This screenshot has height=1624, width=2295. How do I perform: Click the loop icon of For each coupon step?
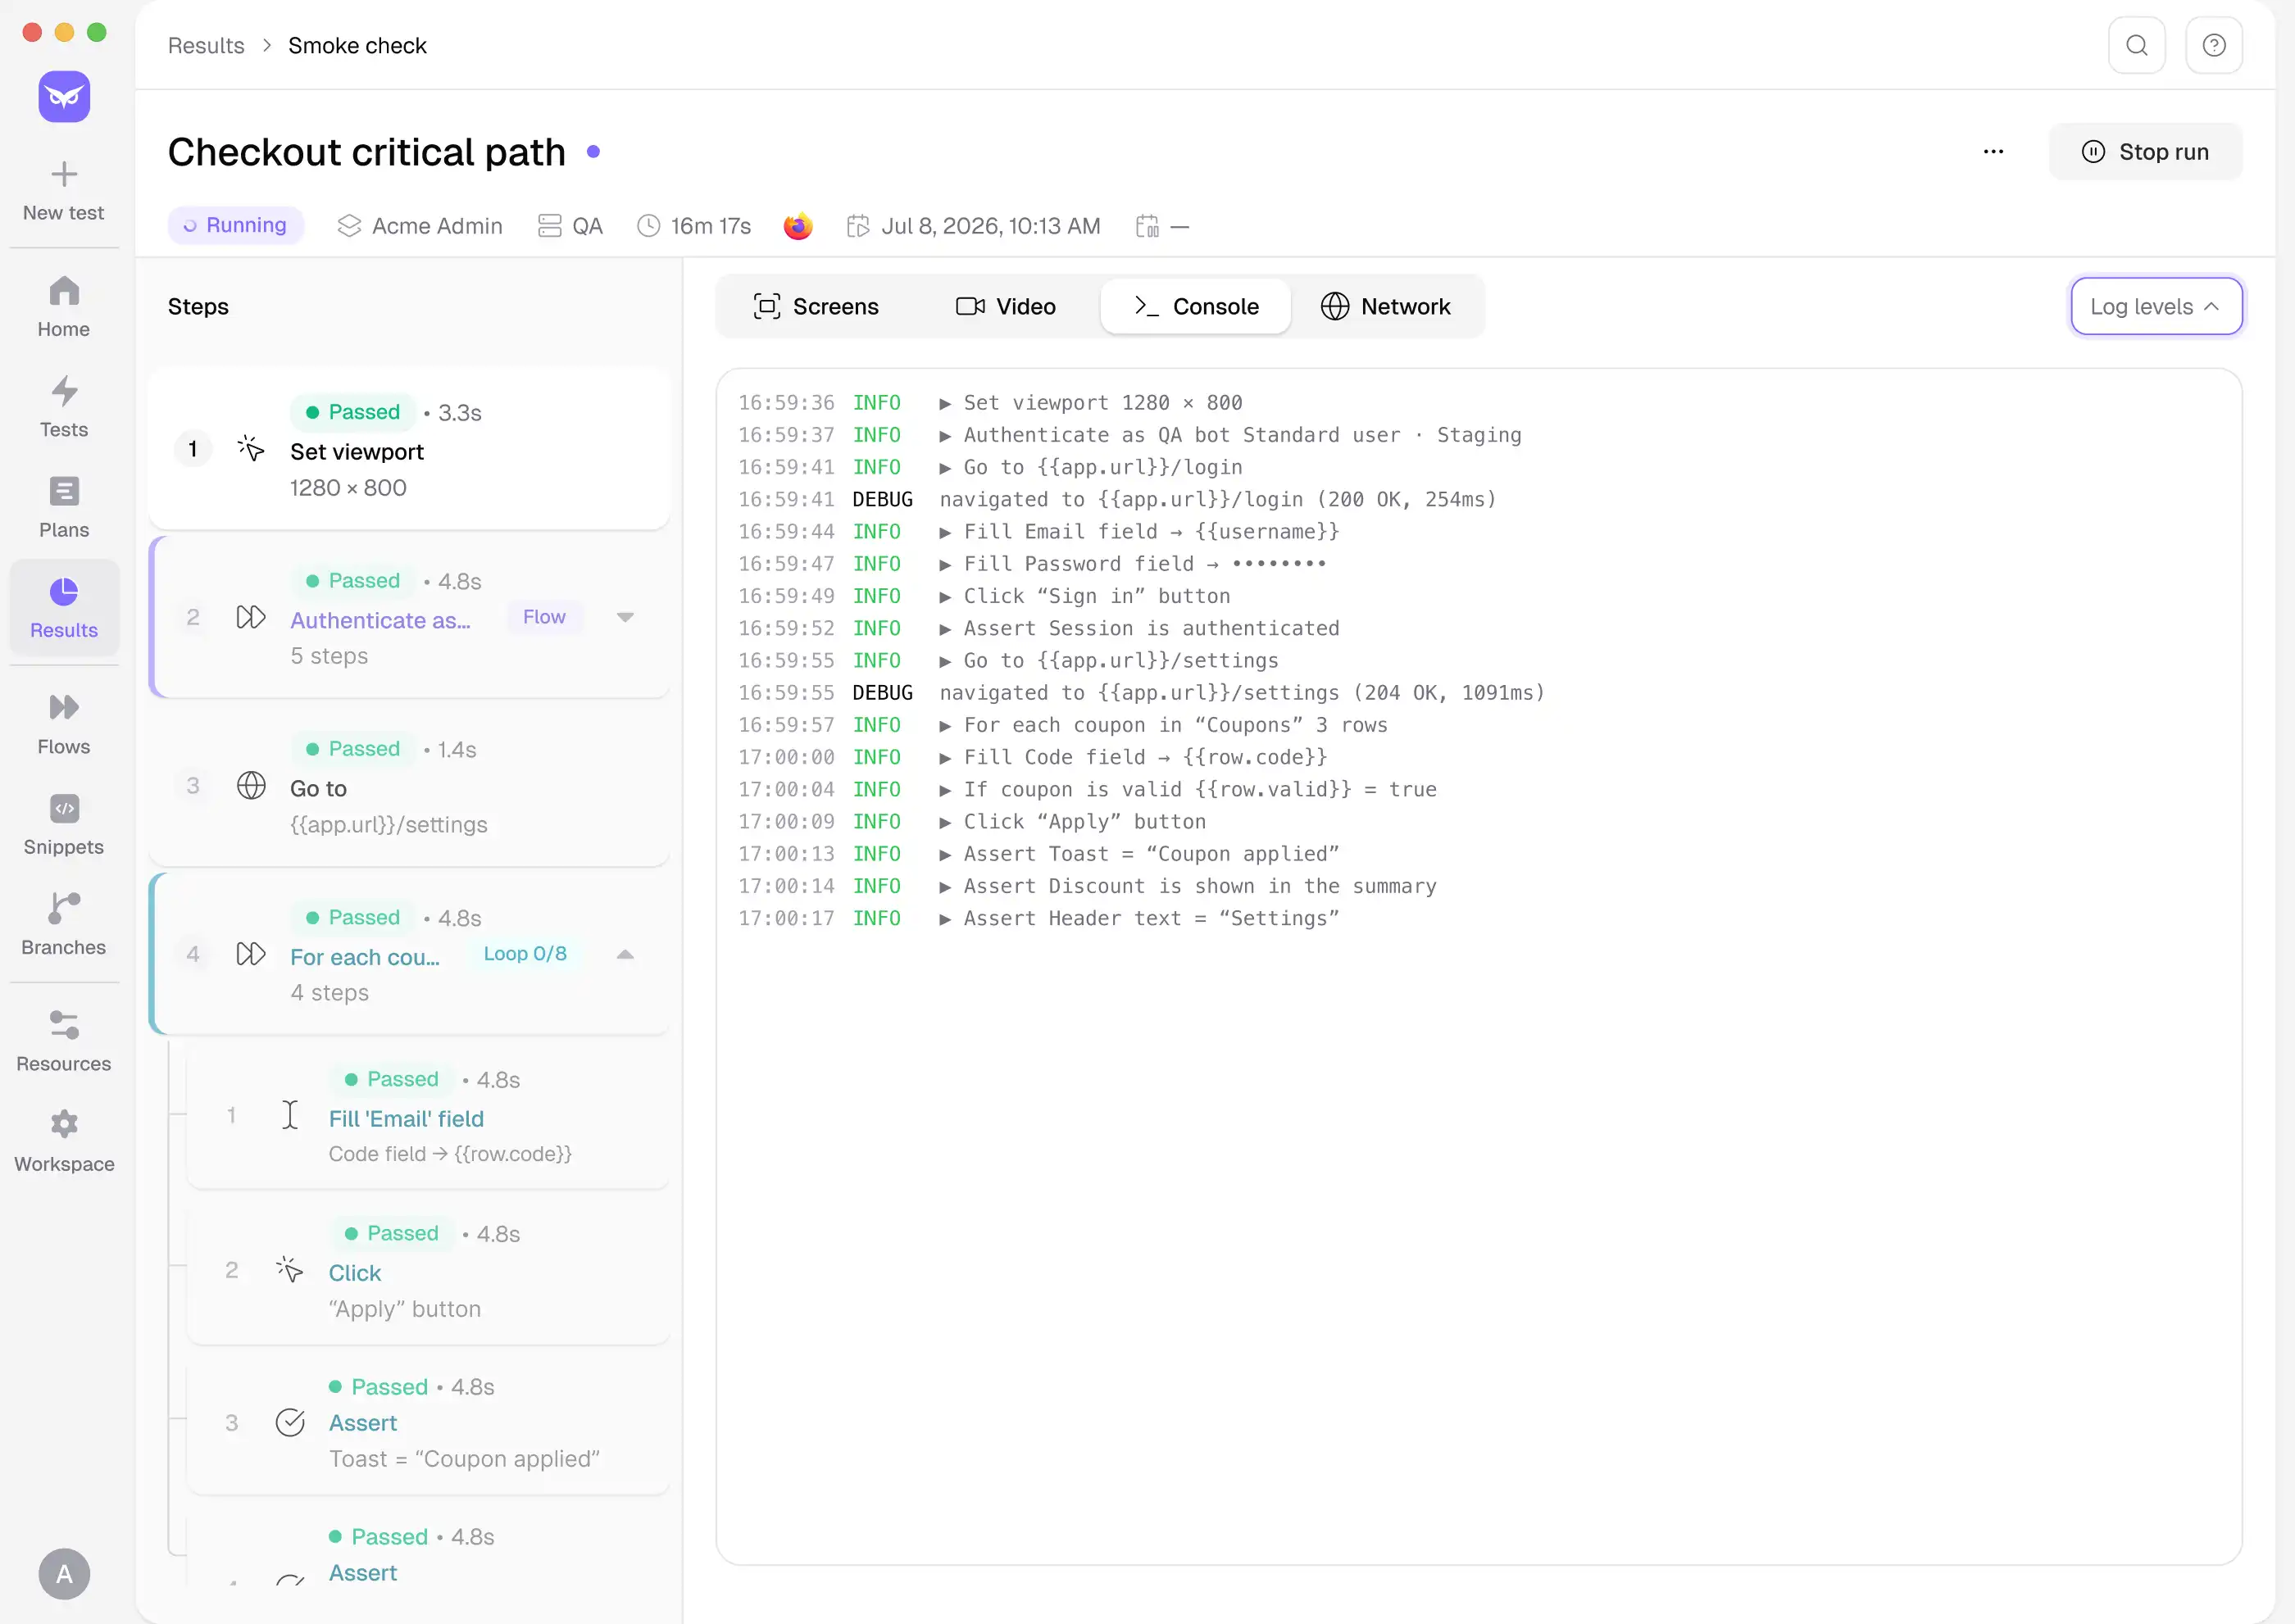pos(251,954)
